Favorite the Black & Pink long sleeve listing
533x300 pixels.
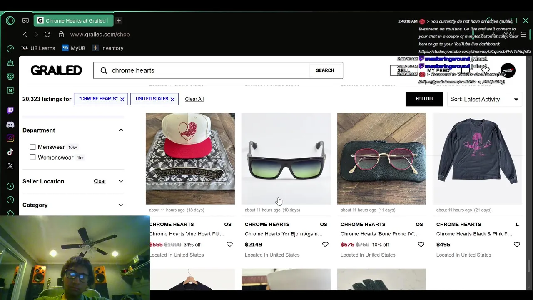click(x=517, y=245)
